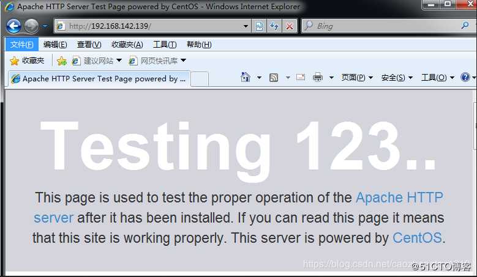Open the 收藏夹(A) menu
Viewport: 477px width, 277px height.
tap(127, 45)
